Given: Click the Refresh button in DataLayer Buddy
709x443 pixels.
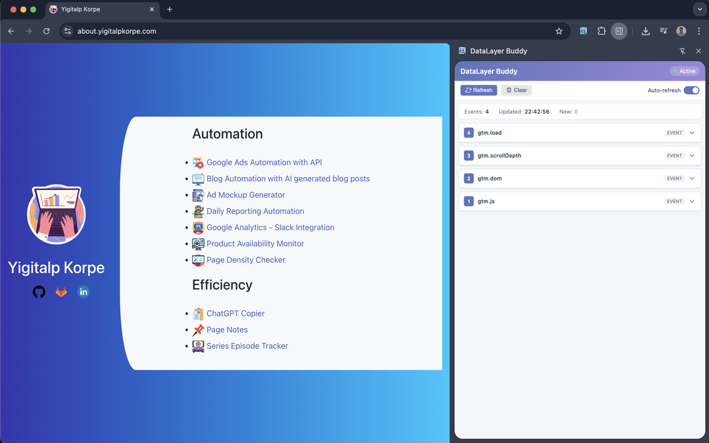Looking at the screenshot, I should [479, 90].
